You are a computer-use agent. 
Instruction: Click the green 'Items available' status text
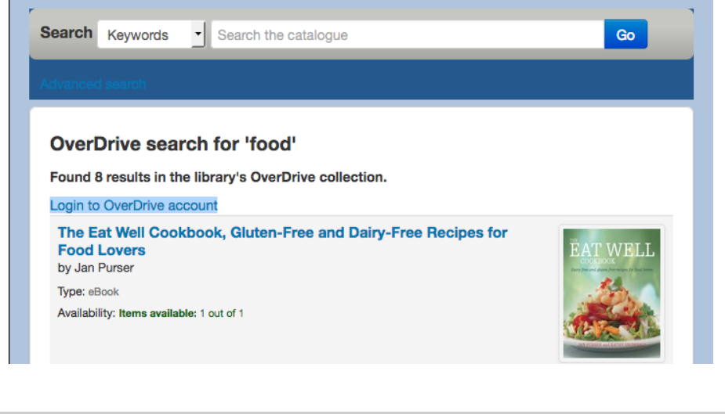(x=158, y=314)
